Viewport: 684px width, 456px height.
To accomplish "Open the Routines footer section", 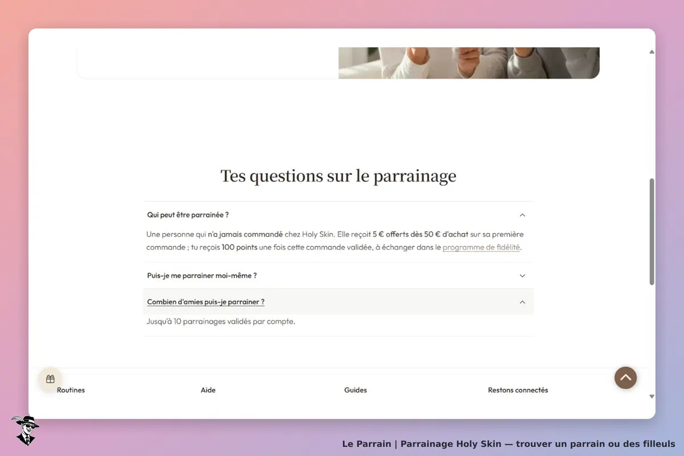I will (71, 390).
